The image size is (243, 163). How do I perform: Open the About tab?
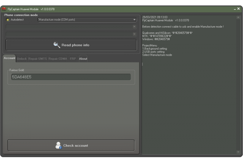[83, 59]
